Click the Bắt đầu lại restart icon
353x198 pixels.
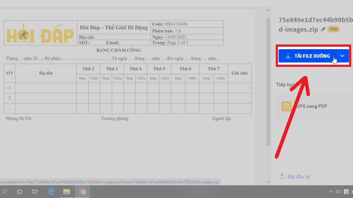tap(282, 176)
